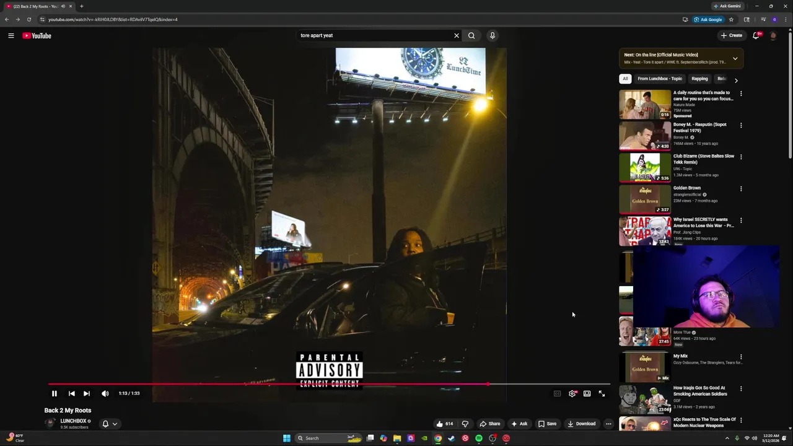Viewport: 793px width, 446px height.
Task: Open Windows Start menu
Action: [287, 438]
